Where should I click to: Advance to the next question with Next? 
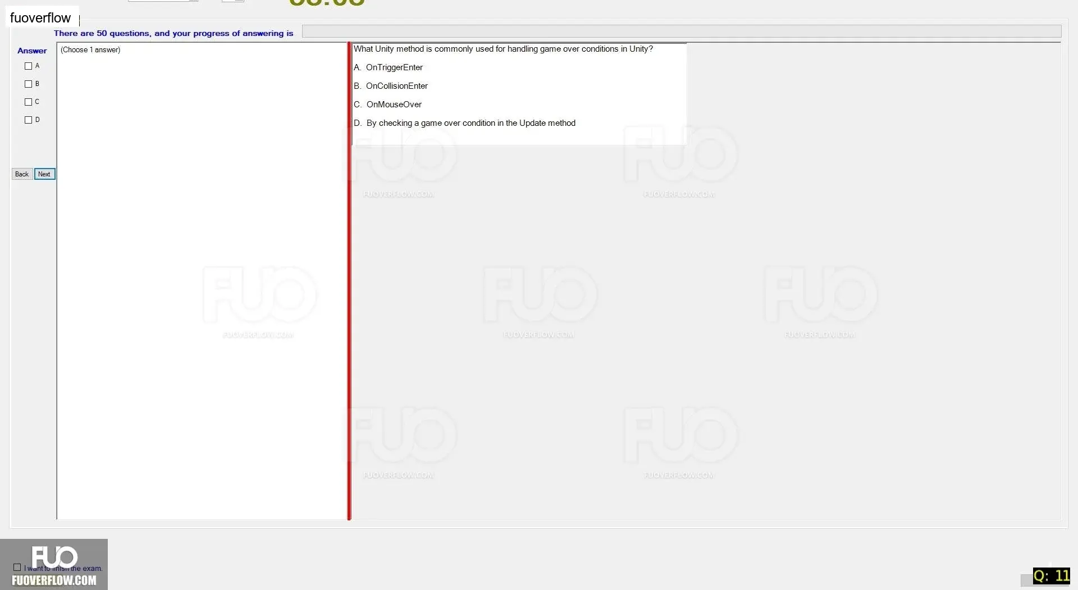point(44,174)
